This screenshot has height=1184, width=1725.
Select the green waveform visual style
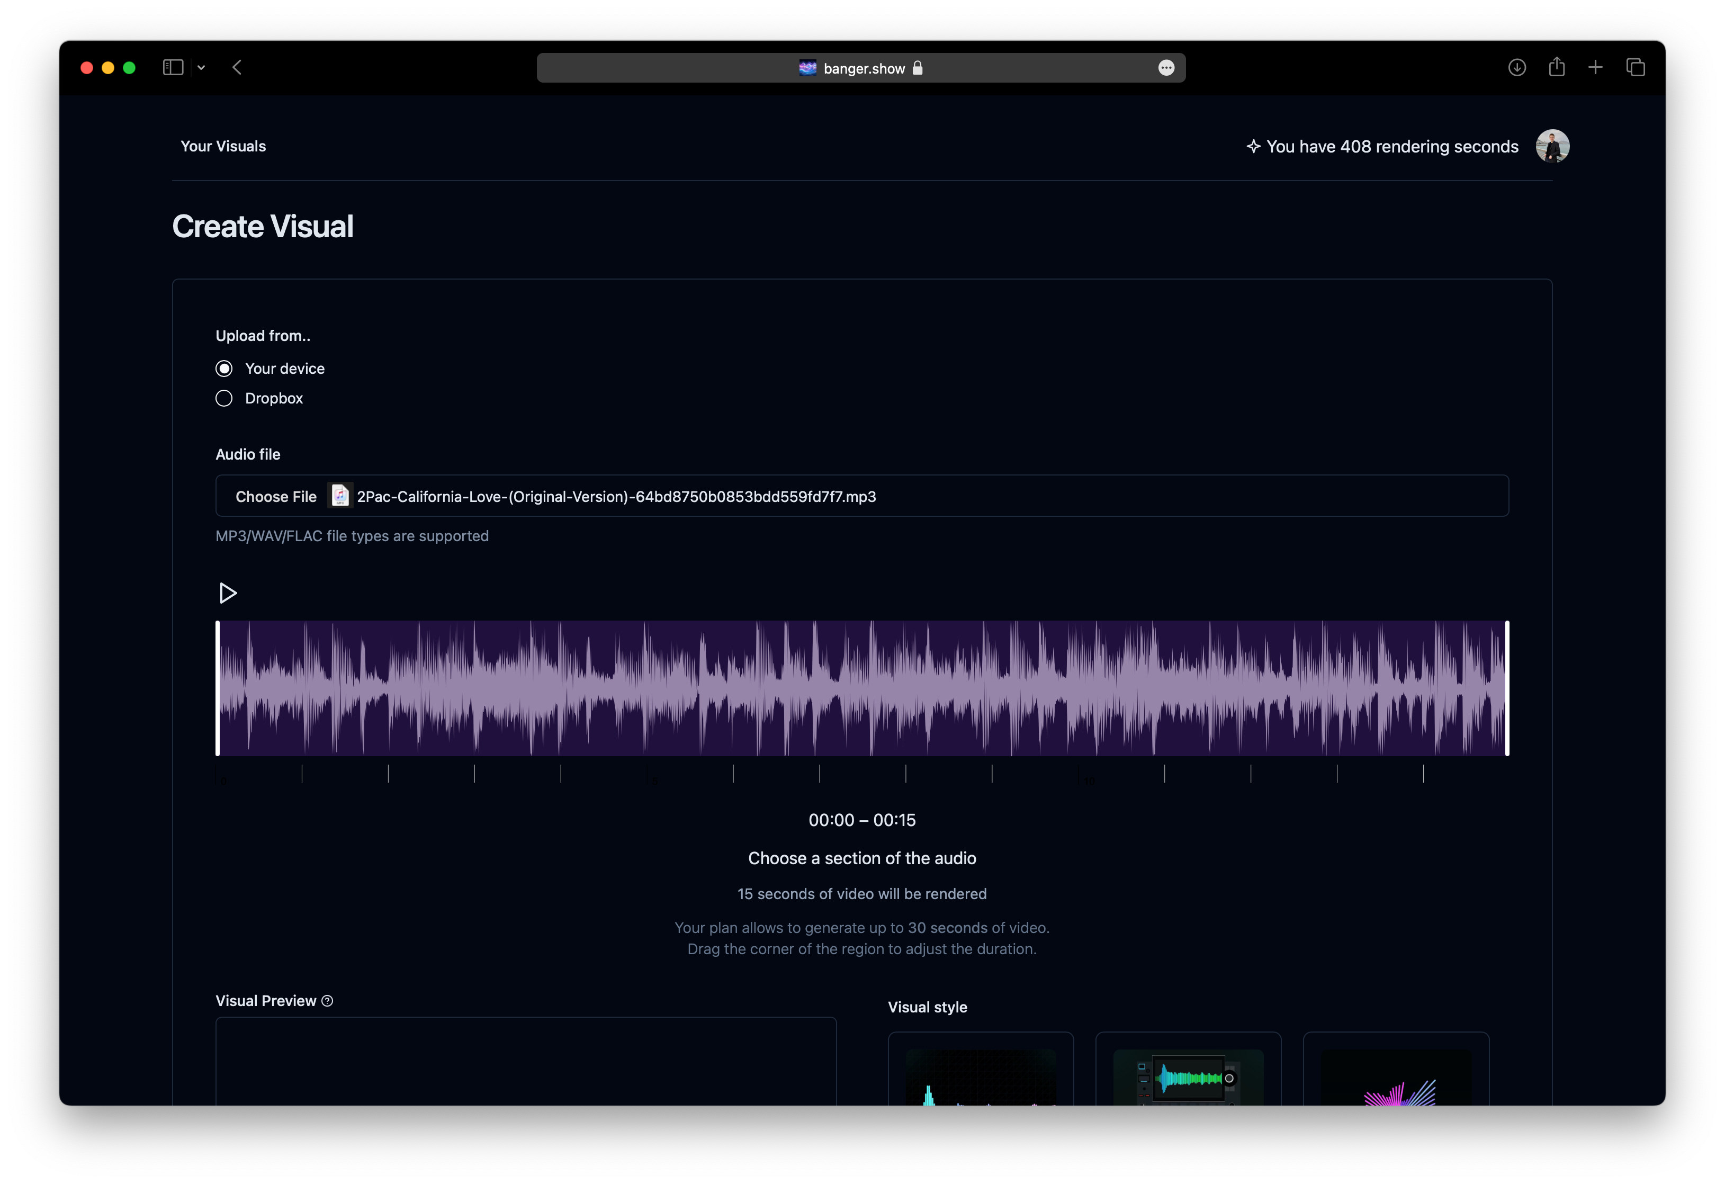tap(1188, 1069)
